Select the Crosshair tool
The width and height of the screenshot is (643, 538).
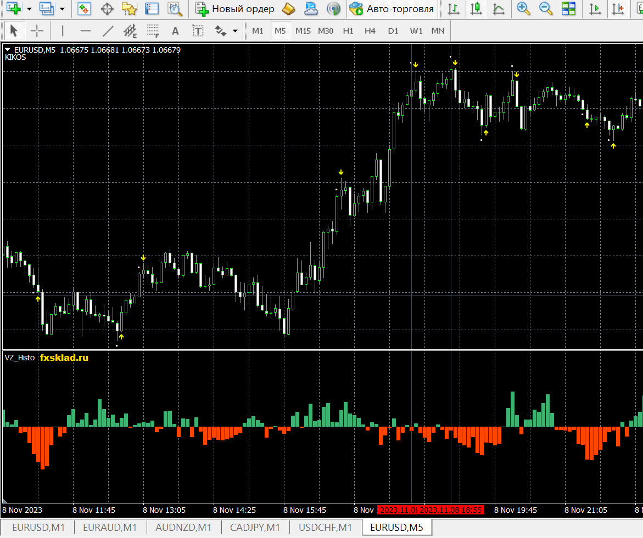37,31
